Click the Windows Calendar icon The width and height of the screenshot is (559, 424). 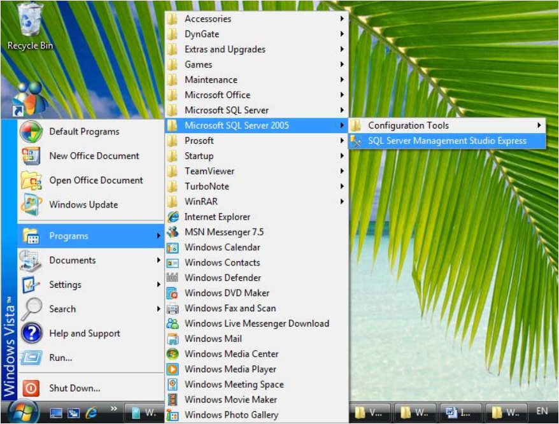coord(173,248)
